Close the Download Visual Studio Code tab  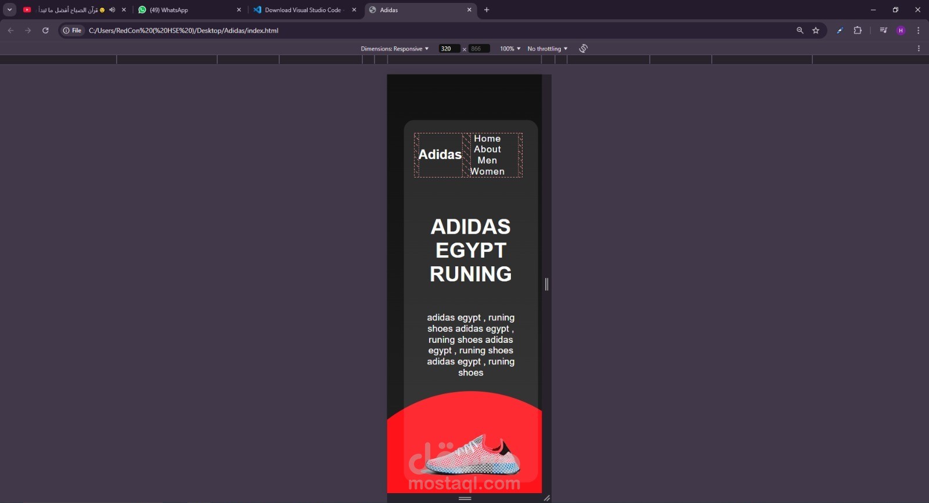[354, 10]
